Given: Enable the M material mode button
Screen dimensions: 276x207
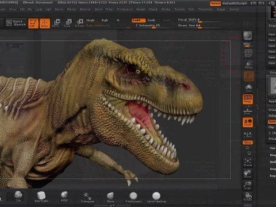Looking at the screenshot, I should [118, 20].
